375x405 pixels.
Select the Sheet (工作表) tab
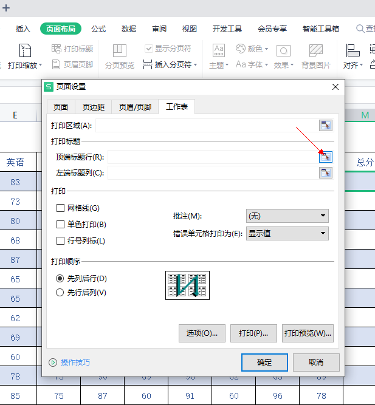[177, 106]
